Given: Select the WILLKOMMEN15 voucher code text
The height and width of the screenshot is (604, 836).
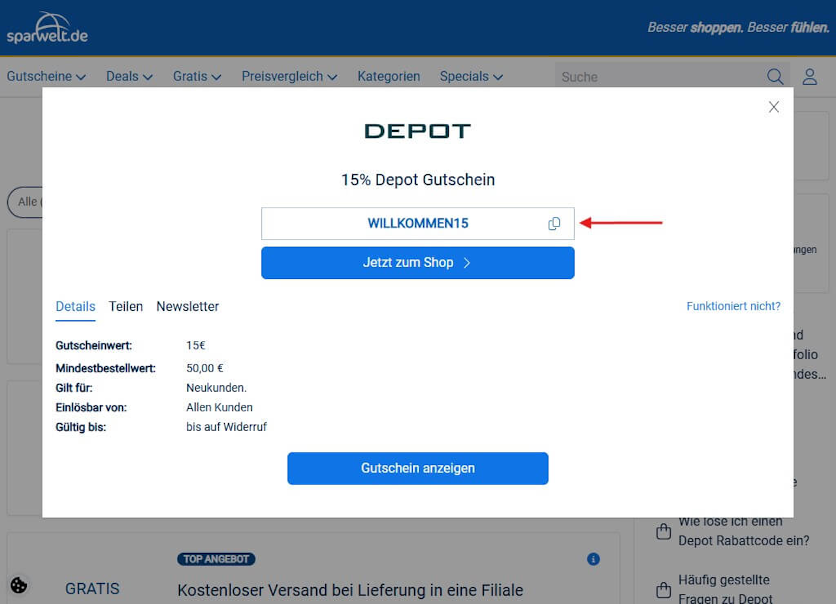Looking at the screenshot, I should 418,223.
